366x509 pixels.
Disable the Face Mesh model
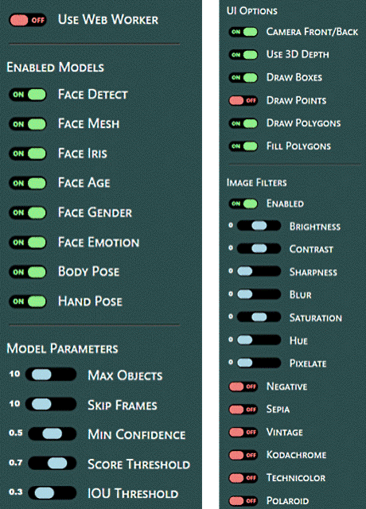pos(28,124)
